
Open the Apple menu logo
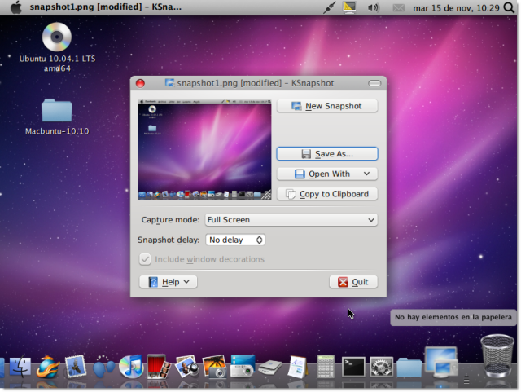[16, 7]
